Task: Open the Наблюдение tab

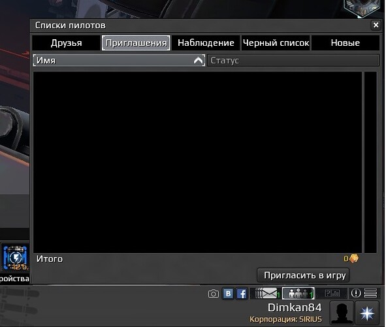Action: [x=206, y=43]
